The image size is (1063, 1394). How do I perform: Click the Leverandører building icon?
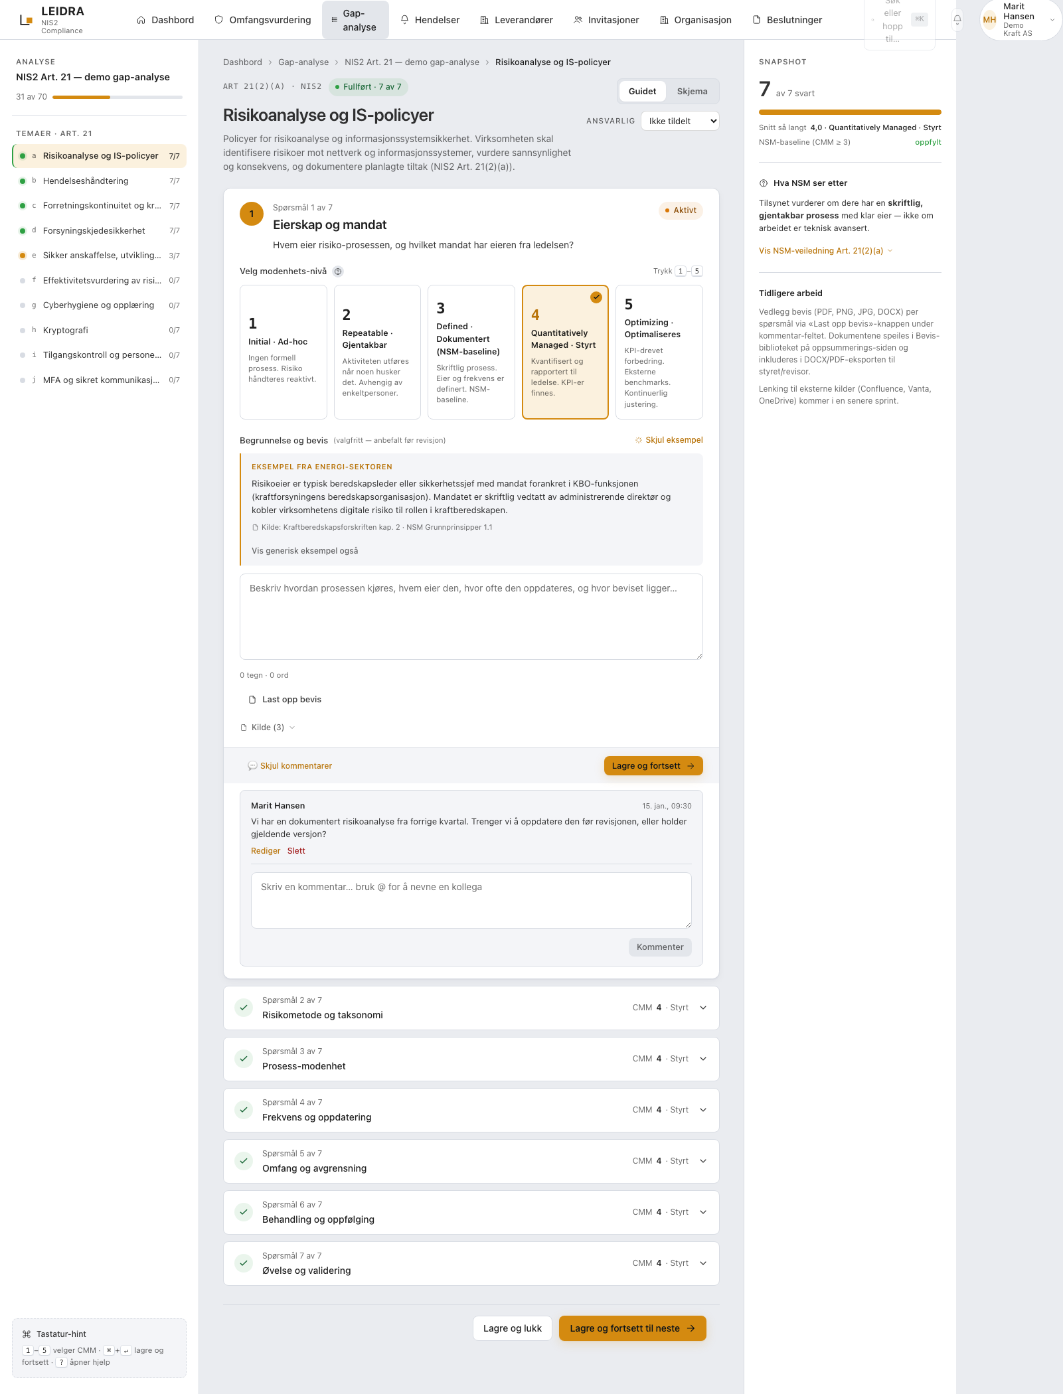pyautogui.click(x=484, y=20)
